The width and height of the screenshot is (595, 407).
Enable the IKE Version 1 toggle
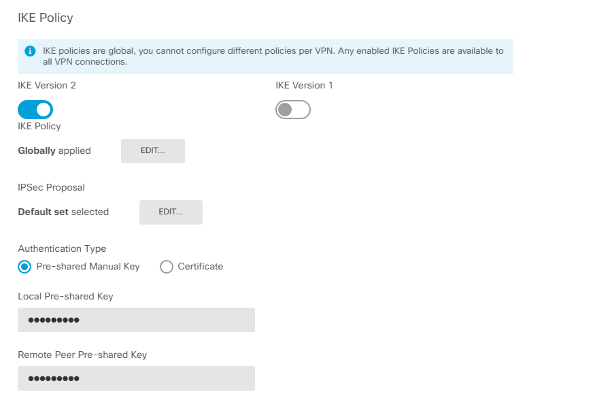click(293, 110)
